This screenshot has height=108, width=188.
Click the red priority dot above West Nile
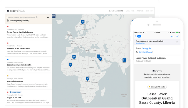[x=8, y=43]
